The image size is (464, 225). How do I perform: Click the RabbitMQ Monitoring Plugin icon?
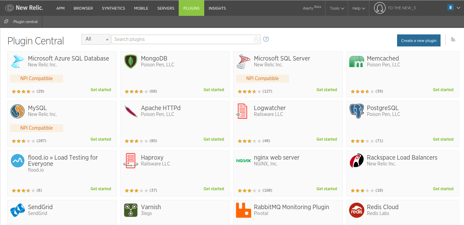244,210
